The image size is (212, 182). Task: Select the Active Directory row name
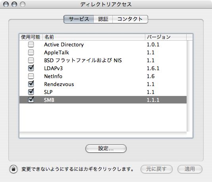(x=64, y=44)
